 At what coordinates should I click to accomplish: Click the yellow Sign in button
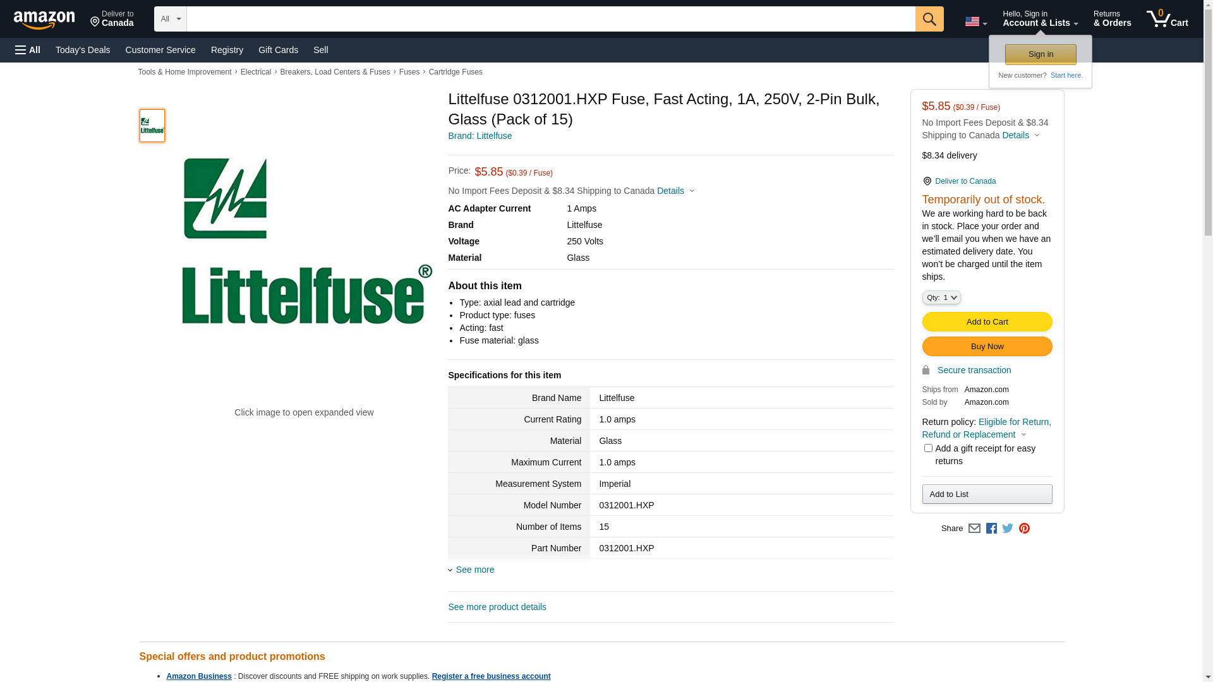1041,54
